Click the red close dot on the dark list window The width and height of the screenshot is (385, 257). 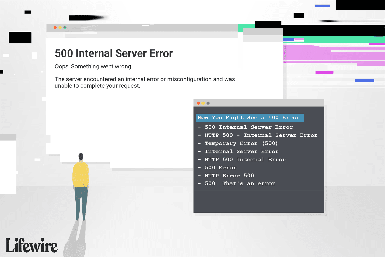click(198, 103)
